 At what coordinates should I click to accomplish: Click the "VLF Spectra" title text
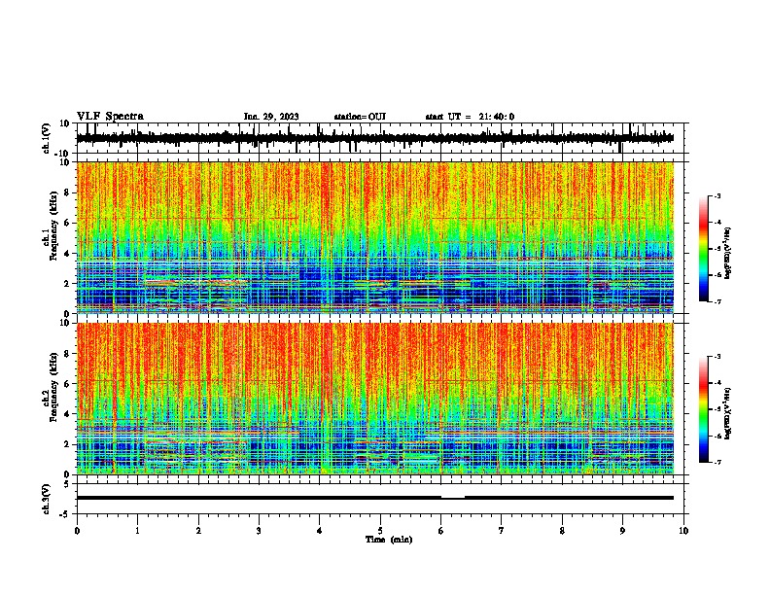coord(110,117)
